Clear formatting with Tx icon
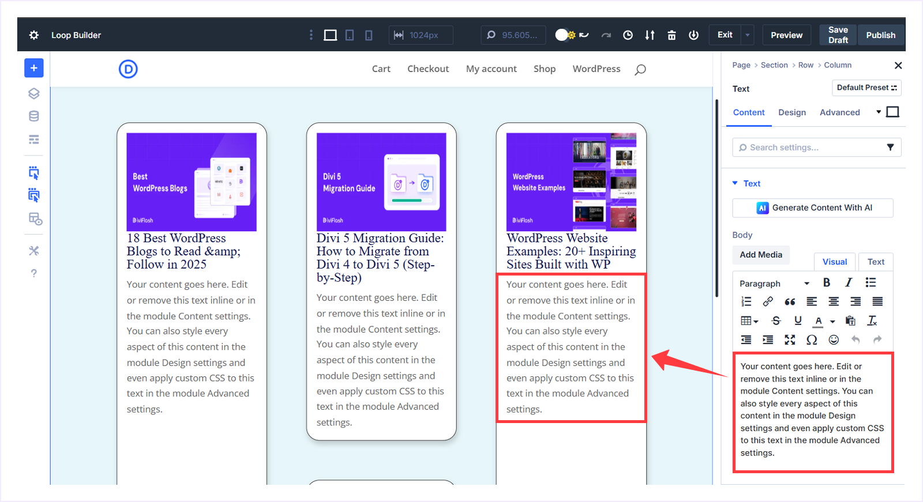The width and height of the screenshot is (923, 502). point(872,320)
